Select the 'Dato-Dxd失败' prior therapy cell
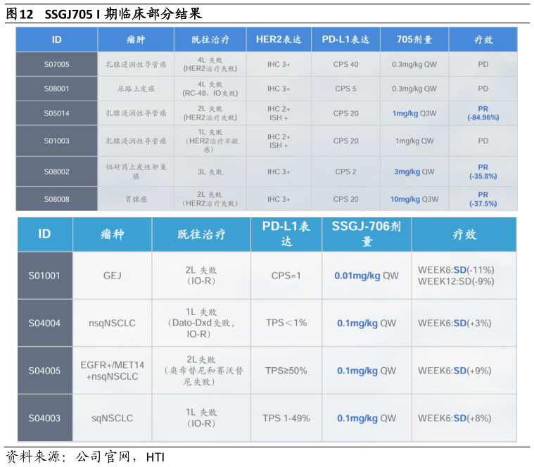This screenshot has height=467, width=534. tap(201, 323)
